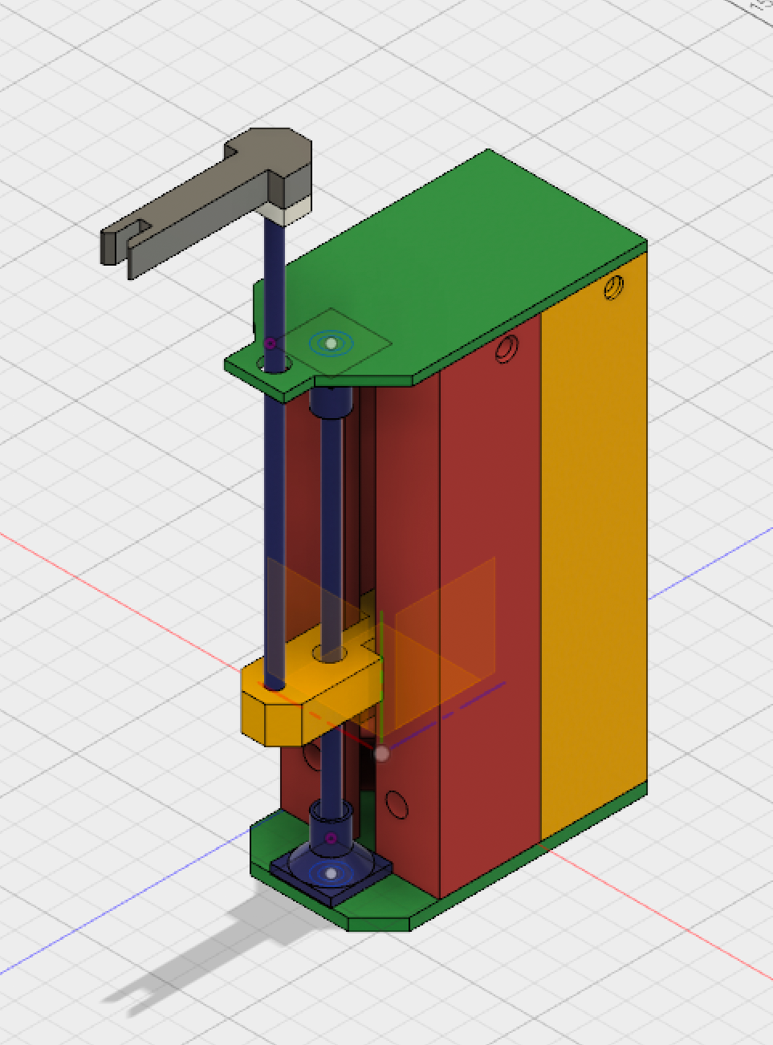
Task: Select the lower hole in red panel
Action: [x=397, y=804]
